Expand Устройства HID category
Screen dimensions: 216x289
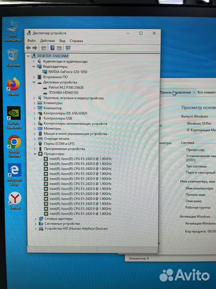[36, 229]
